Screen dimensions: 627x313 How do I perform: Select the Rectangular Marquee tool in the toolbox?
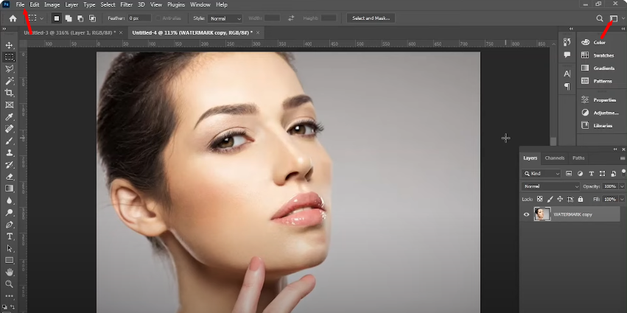9,57
